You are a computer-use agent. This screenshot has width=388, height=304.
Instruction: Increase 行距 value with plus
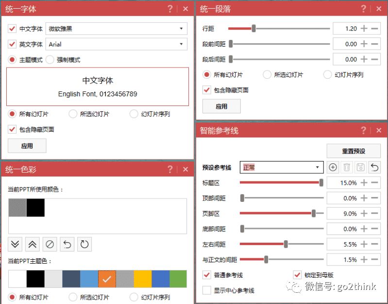coord(364,29)
